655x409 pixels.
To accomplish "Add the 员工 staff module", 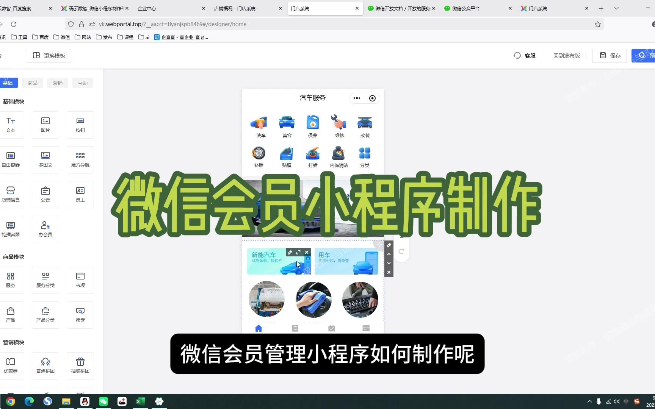I will [80, 195].
